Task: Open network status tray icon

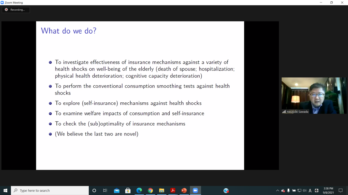Action: (x=299, y=190)
